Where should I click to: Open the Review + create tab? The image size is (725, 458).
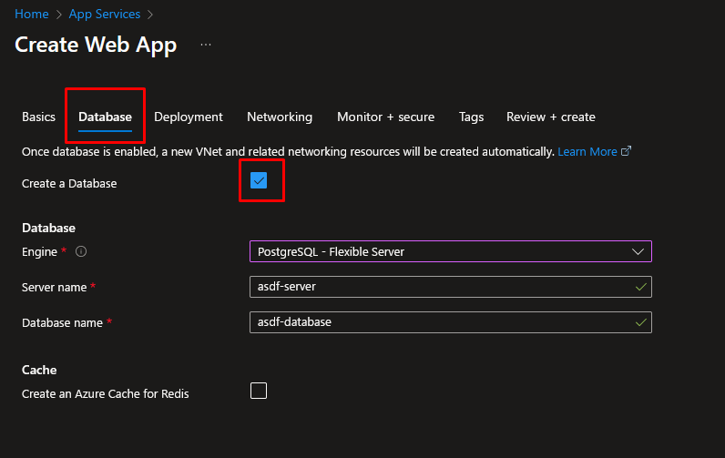click(x=550, y=117)
